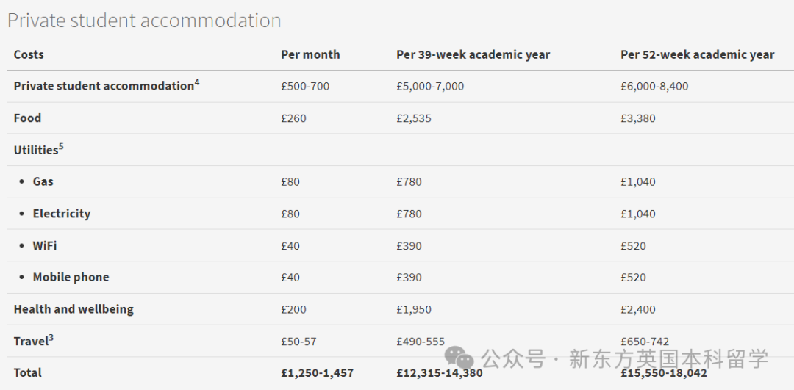Select the Health and wellbeing row label
794x390 pixels.
[x=74, y=309]
